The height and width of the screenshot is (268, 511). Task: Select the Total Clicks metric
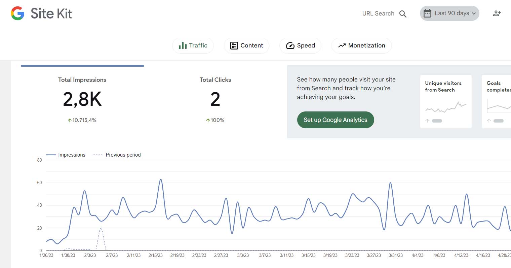point(215,100)
